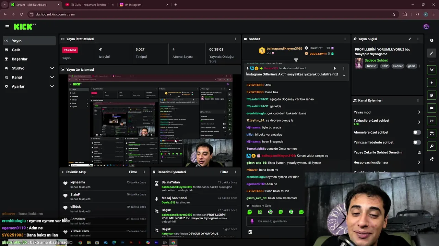Click the info icon in the right sidebar
This screenshot has height=246, width=439.
[431, 40]
